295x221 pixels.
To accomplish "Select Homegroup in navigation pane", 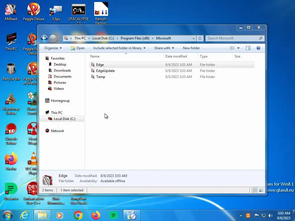I will pos(57,101).
